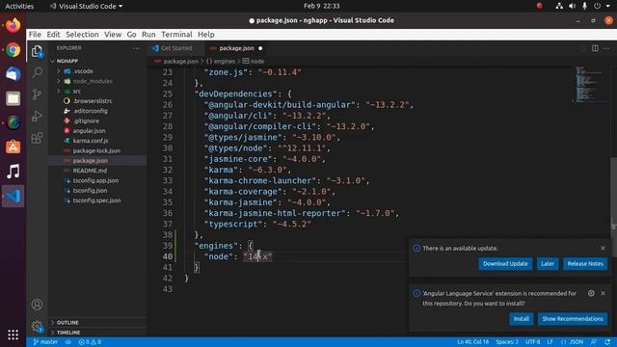
Task: Open Accounts menu in activity bar
Action: pos(37,305)
